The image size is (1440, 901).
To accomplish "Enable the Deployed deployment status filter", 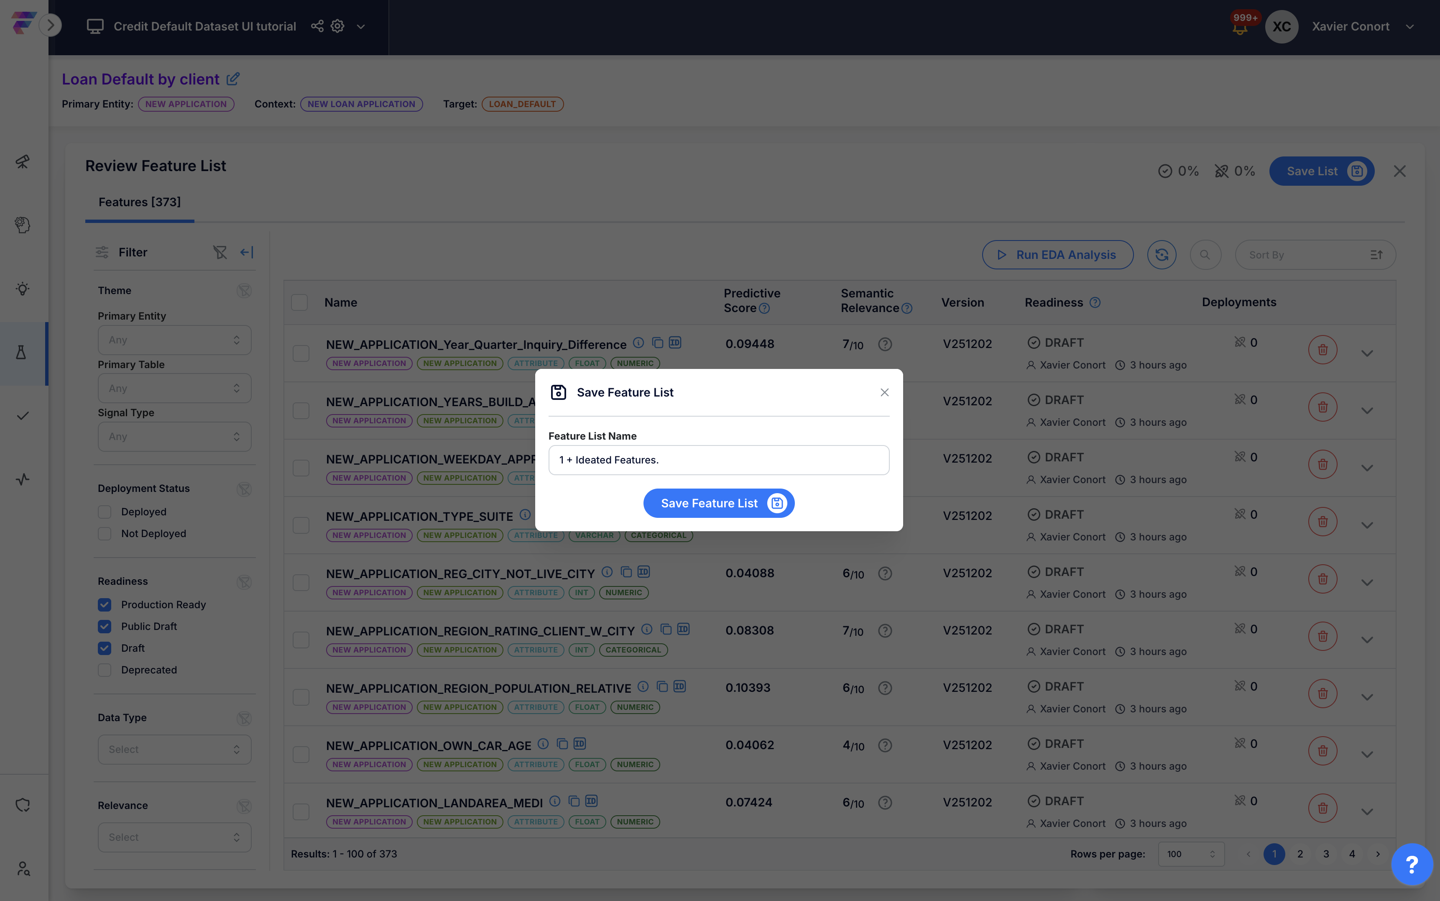I will [x=105, y=511].
